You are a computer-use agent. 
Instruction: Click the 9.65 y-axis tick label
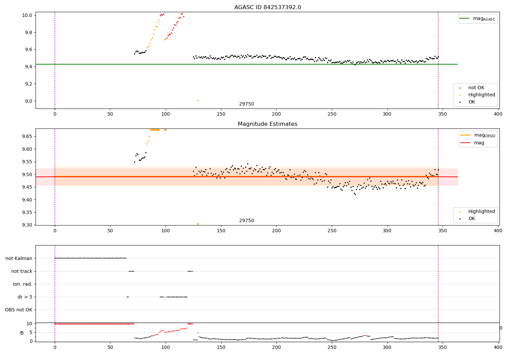coord(27,136)
